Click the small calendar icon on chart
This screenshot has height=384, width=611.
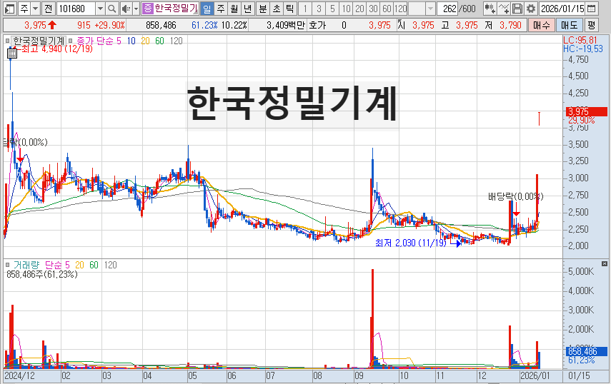(12, 54)
